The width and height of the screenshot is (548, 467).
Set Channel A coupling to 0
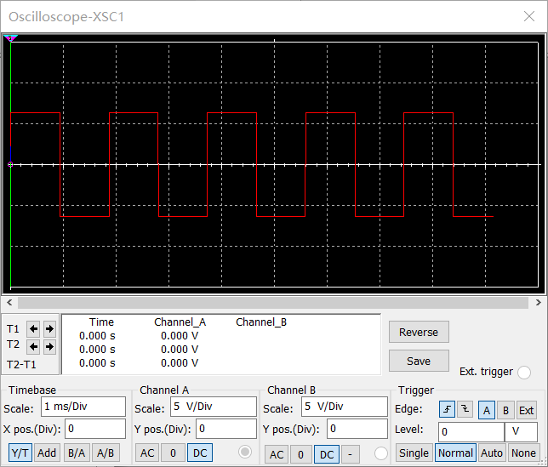tap(173, 453)
